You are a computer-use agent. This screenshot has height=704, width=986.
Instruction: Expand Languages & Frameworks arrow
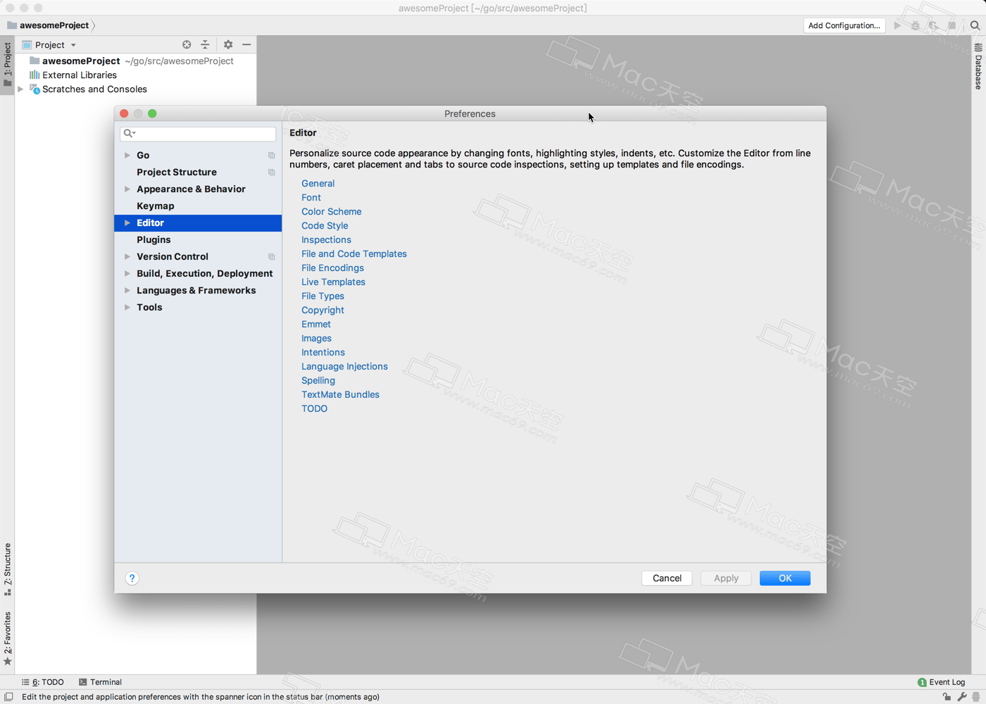[127, 290]
